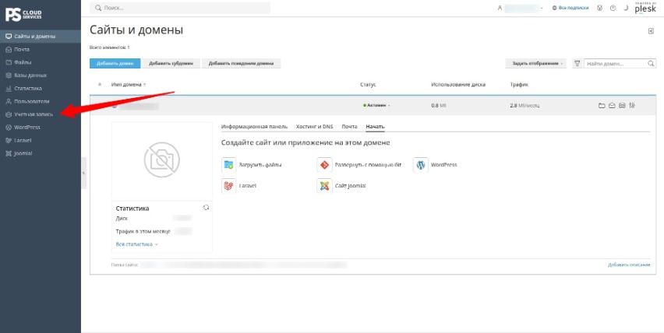Open the domain's mail envelope icon
664x333 pixels.
coord(612,106)
